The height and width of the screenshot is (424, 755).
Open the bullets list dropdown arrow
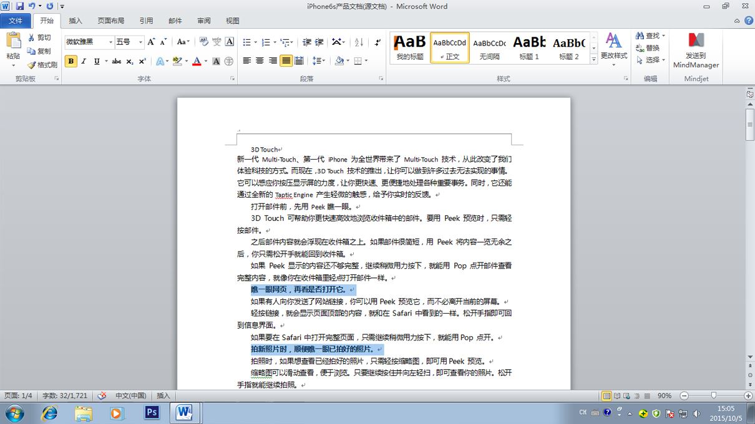click(x=255, y=42)
